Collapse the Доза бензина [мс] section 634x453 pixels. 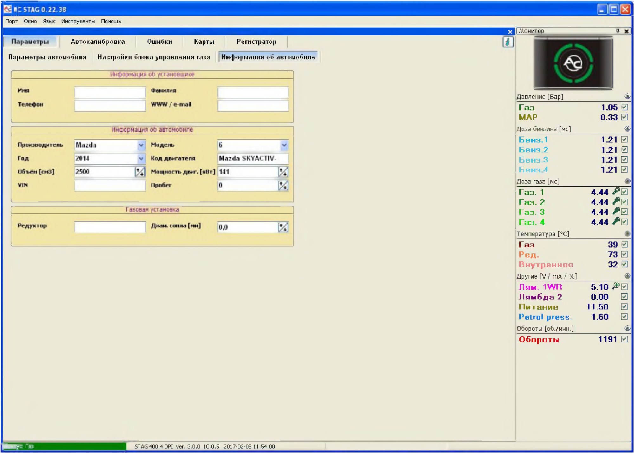(627, 129)
